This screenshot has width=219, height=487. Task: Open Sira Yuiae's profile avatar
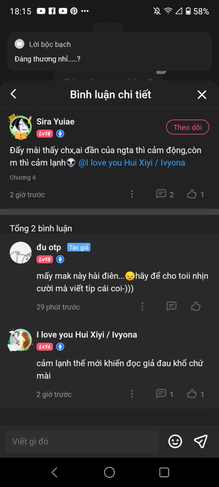(x=20, y=127)
